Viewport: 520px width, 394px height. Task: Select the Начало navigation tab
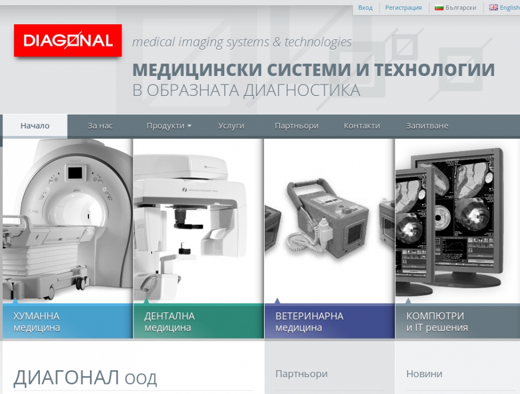pyautogui.click(x=35, y=126)
